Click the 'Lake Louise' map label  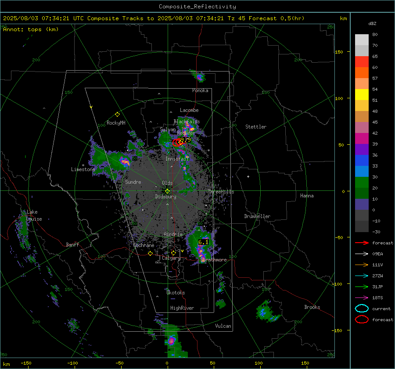point(34,215)
